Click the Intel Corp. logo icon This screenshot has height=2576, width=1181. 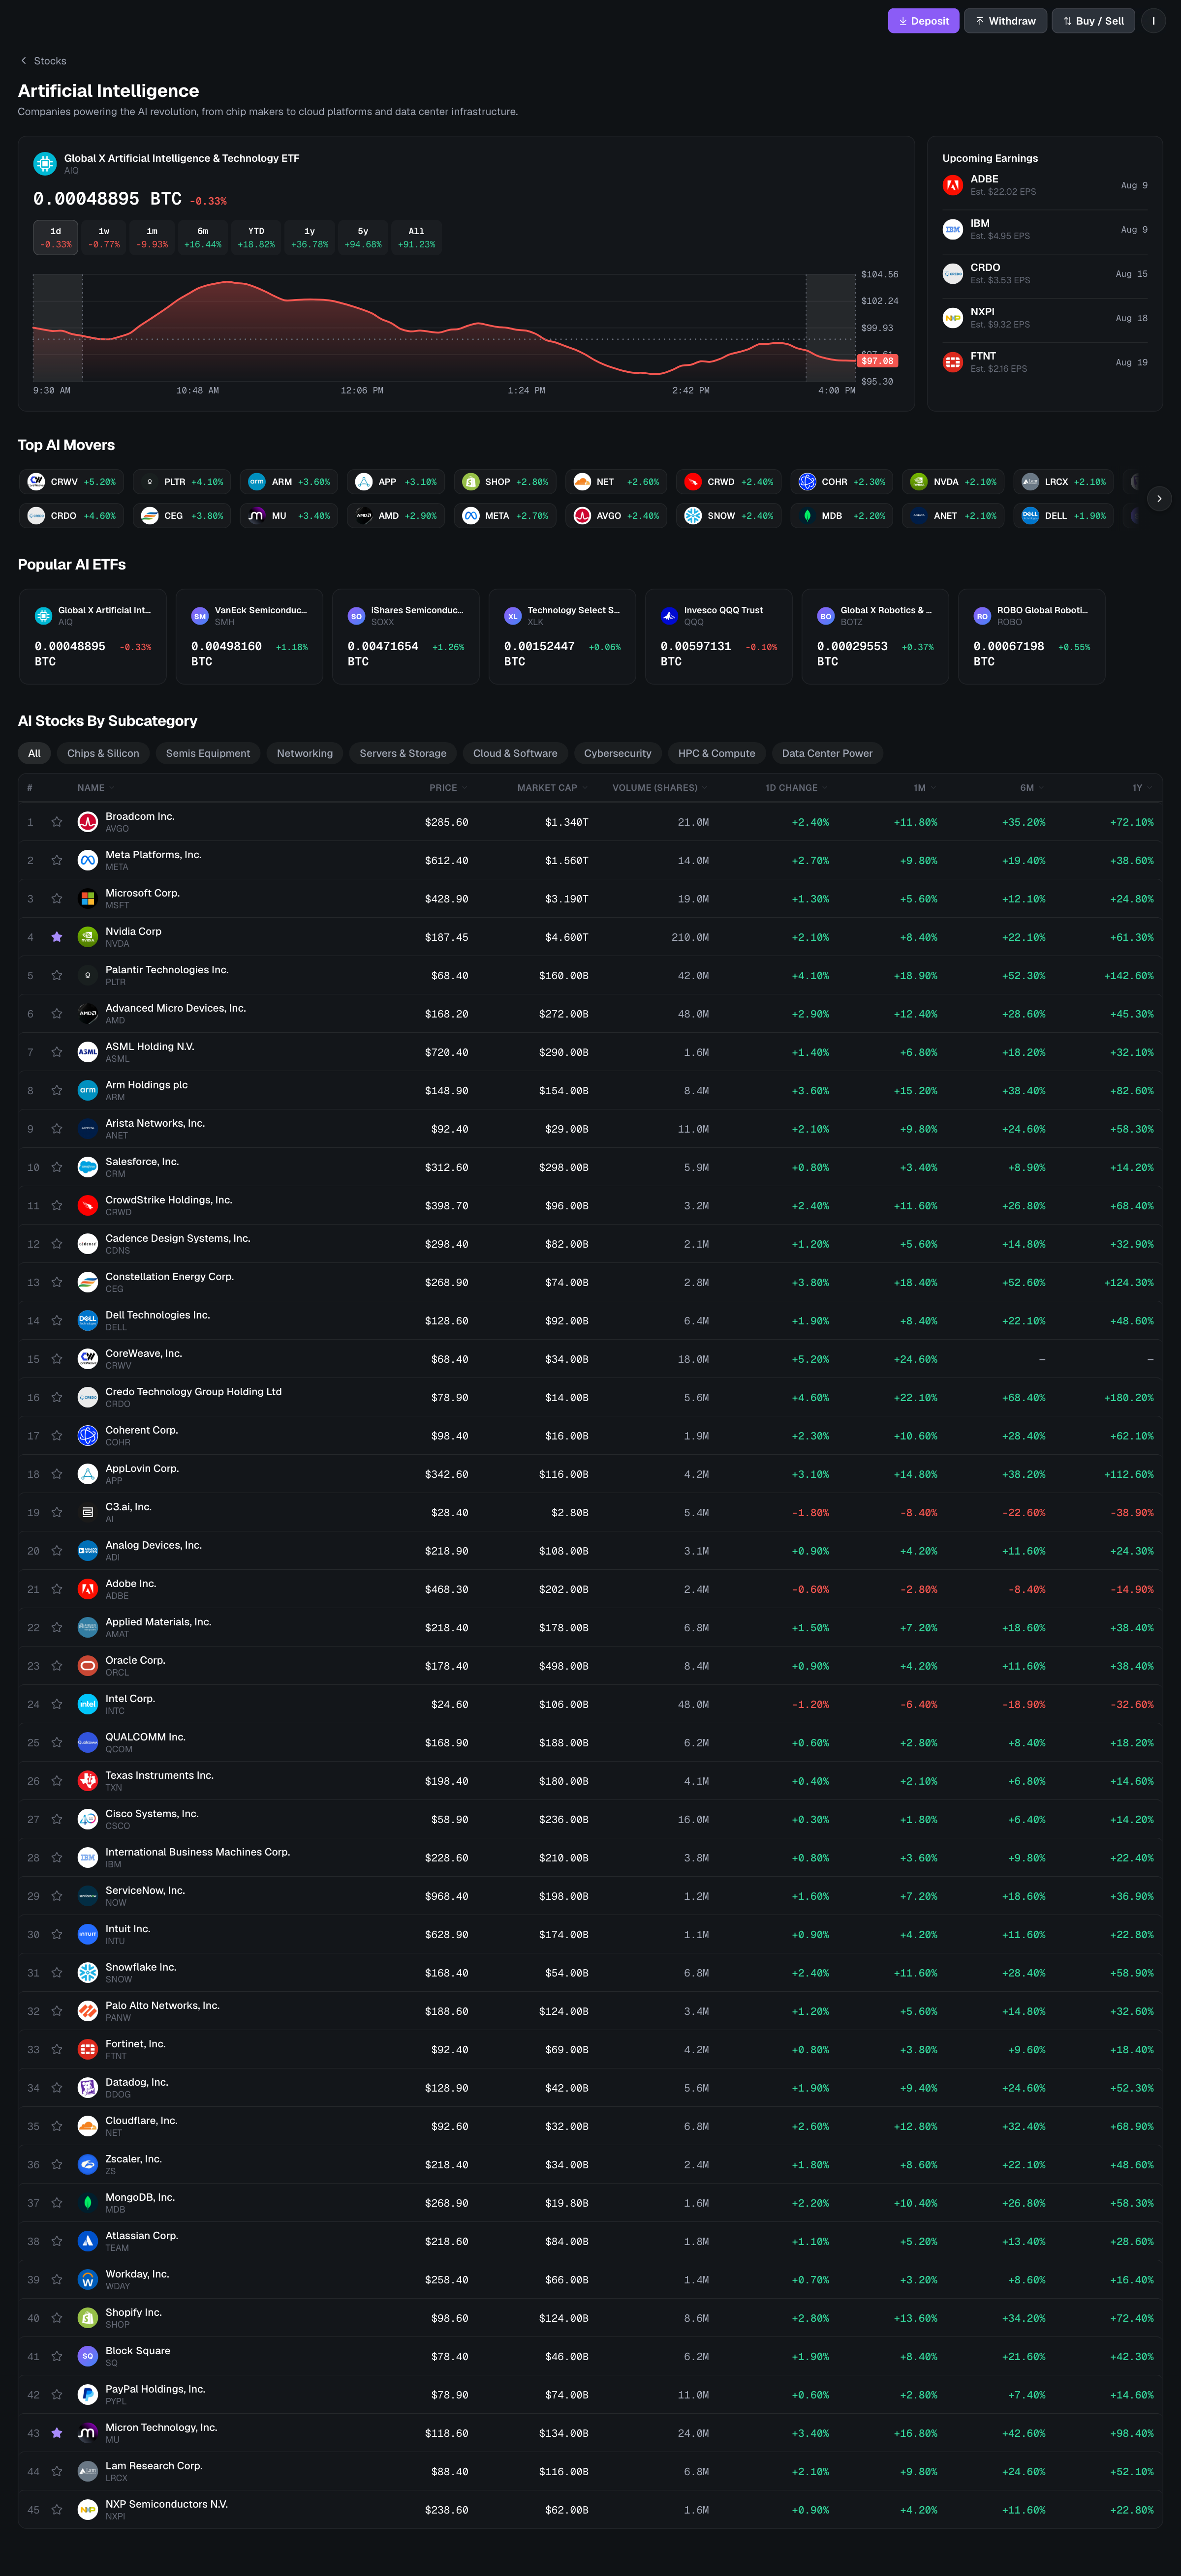click(87, 1704)
